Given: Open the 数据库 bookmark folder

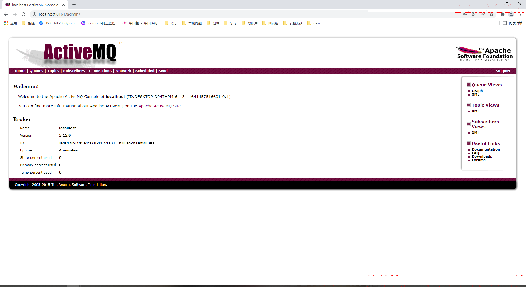Looking at the screenshot, I should pyautogui.click(x=250, y=23).
